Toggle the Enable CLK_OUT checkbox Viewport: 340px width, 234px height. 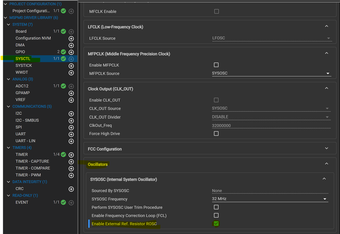(x=216, y=100)
